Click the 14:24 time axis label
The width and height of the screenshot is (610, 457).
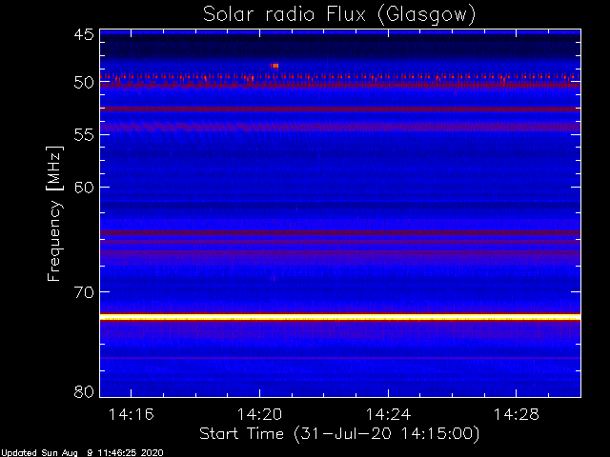tap(388, 414)
